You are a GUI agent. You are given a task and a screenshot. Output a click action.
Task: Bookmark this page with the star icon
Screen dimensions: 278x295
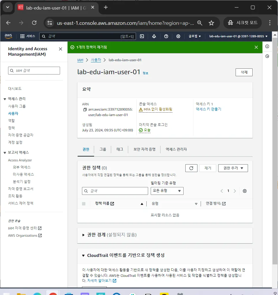tap(211, 23)
